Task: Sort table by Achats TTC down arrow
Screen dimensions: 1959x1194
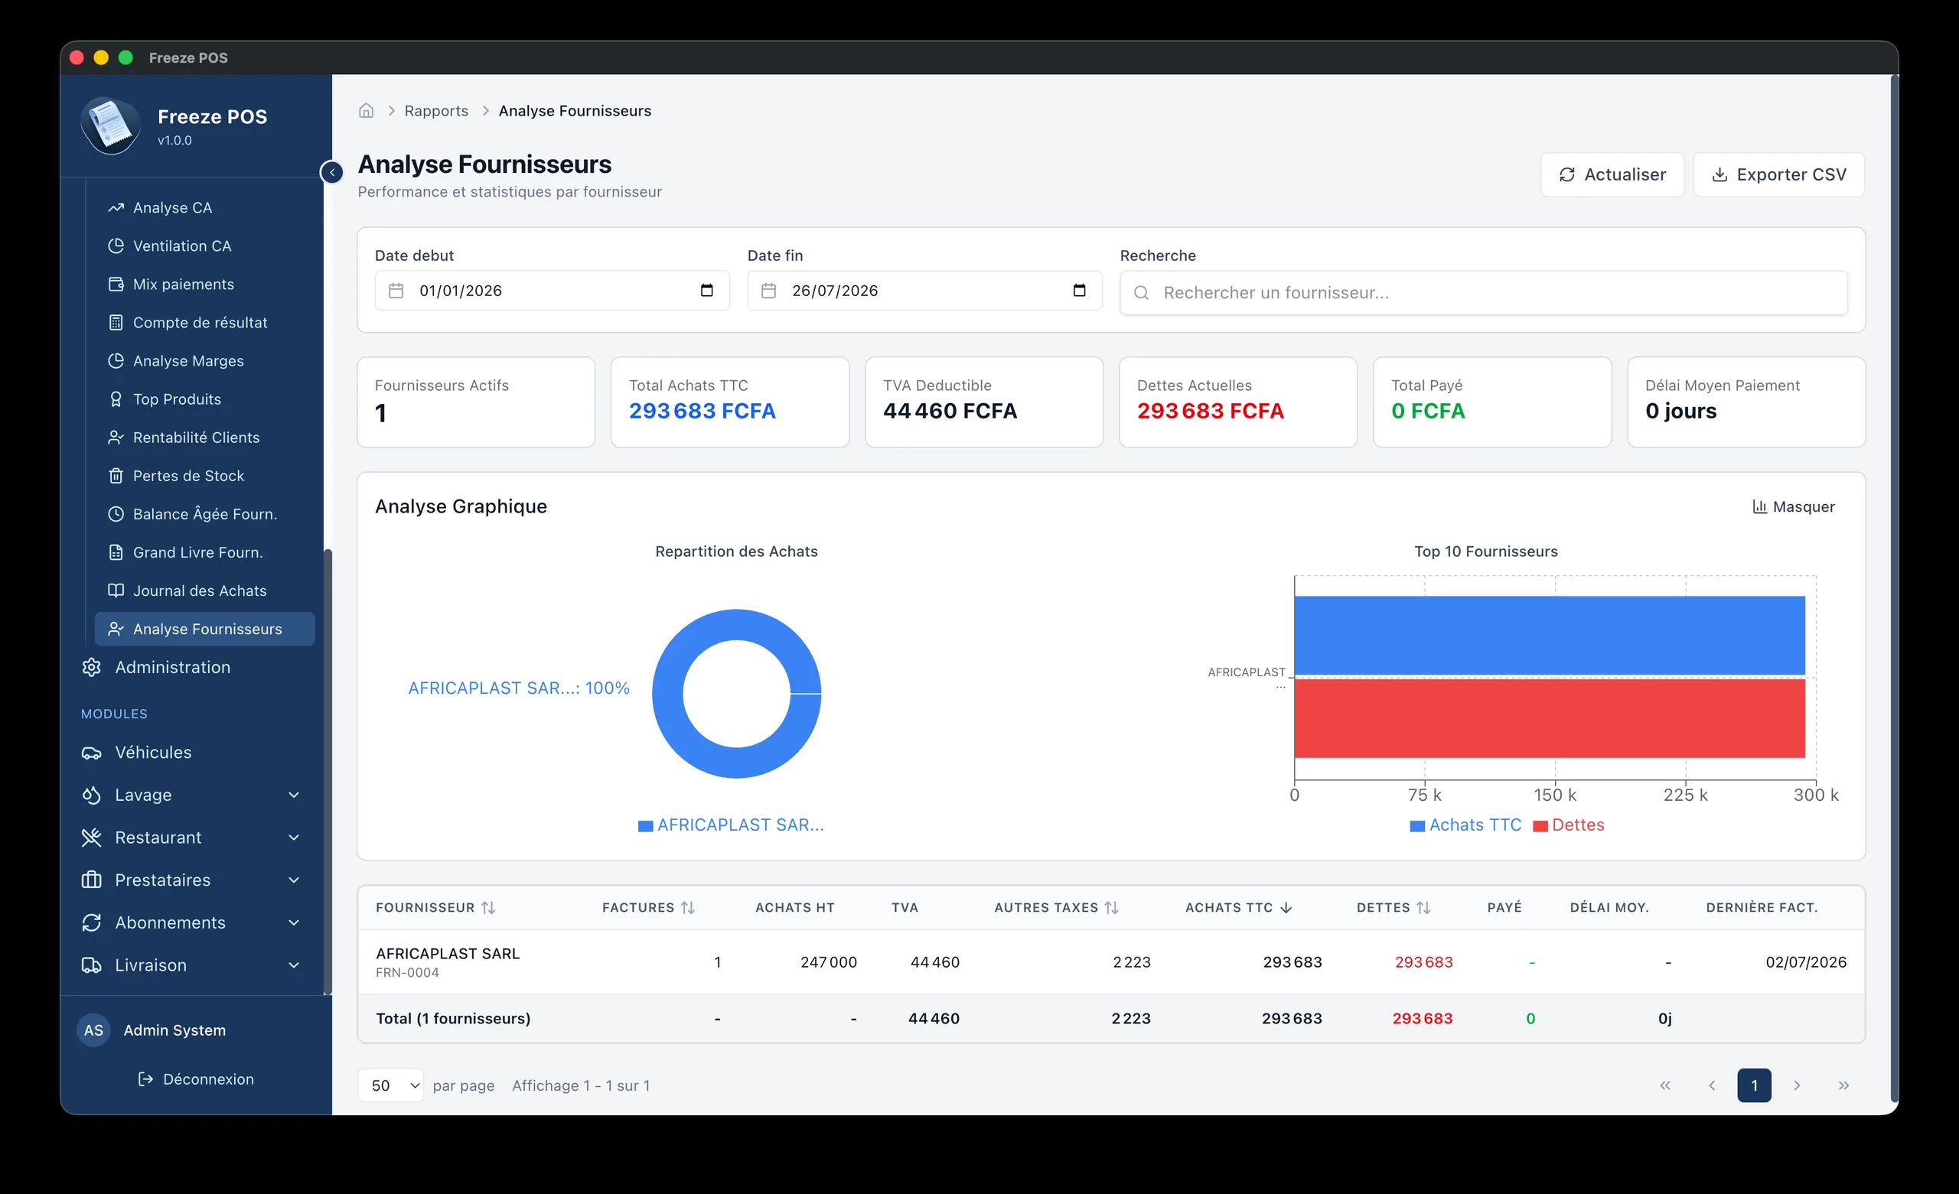Action: click(x=1286, y=908)
